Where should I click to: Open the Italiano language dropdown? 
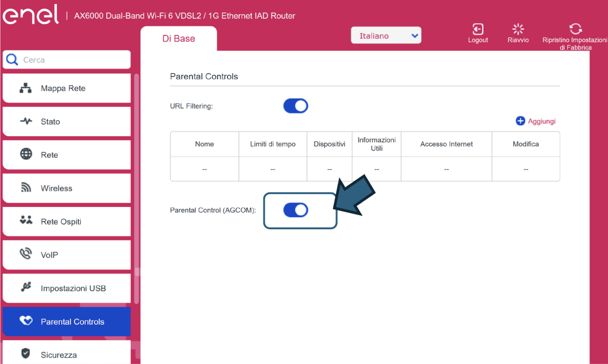coord(386,36)
